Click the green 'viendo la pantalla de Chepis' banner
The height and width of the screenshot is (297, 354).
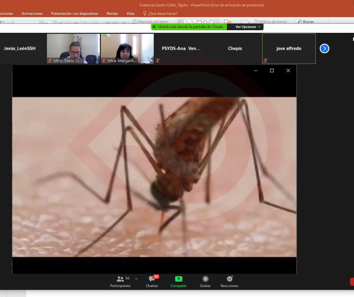[x=190, y=27]
